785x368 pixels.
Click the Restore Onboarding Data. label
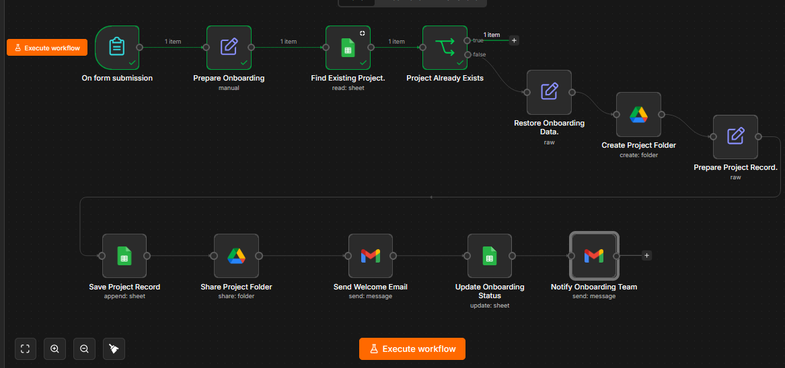click(x=549, y=127)
